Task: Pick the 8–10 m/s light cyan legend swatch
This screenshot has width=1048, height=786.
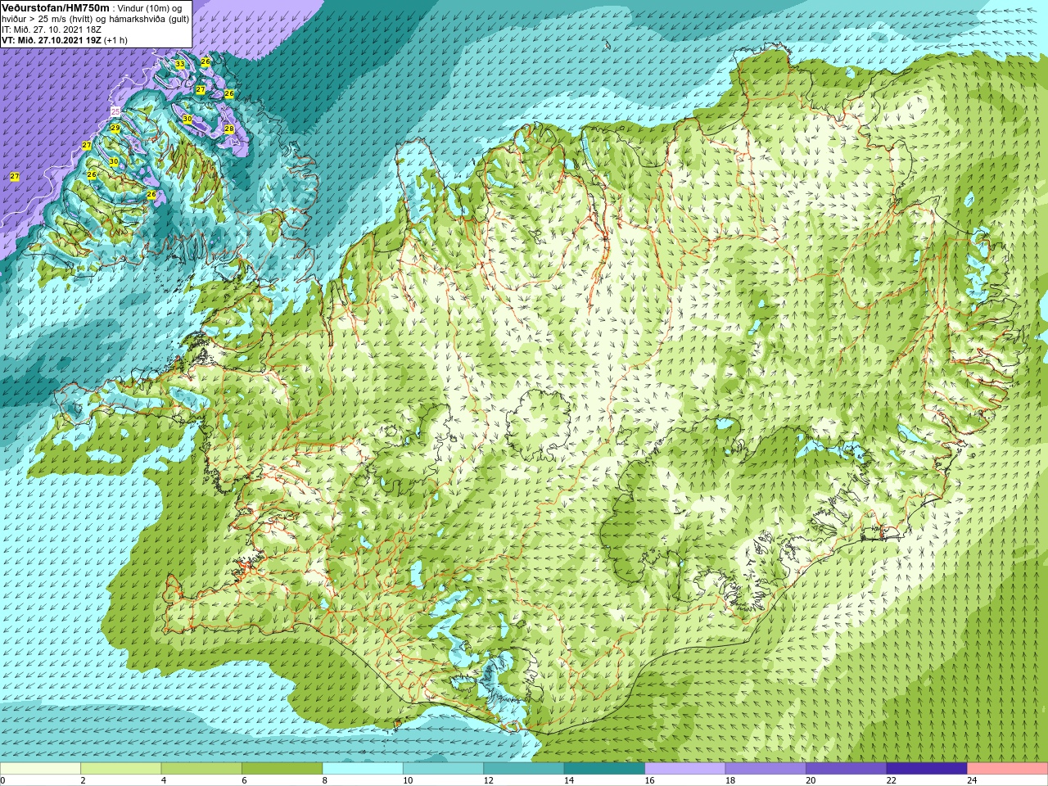Action: (x=363, y=768)
